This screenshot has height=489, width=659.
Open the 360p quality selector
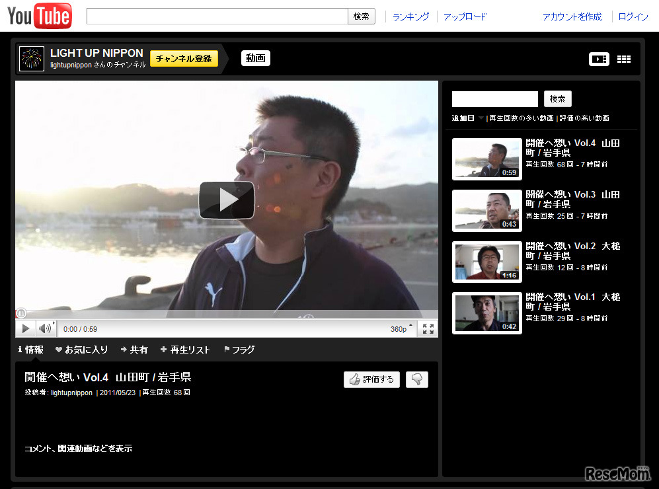click(x=401, y=328)
